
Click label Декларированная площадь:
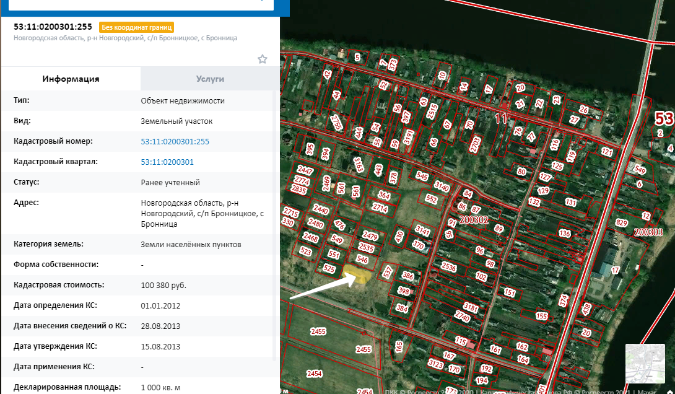(67, 387)
